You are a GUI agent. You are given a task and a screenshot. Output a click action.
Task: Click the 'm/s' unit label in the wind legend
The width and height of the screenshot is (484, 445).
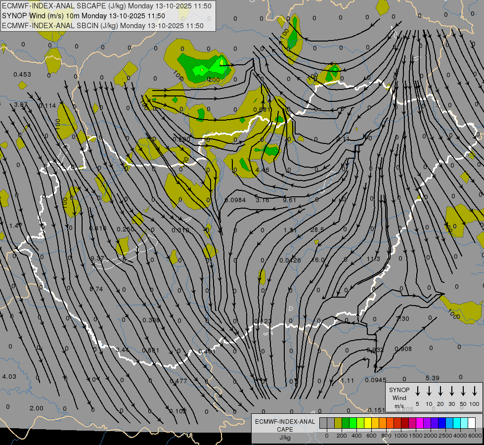tap(399, 406)
